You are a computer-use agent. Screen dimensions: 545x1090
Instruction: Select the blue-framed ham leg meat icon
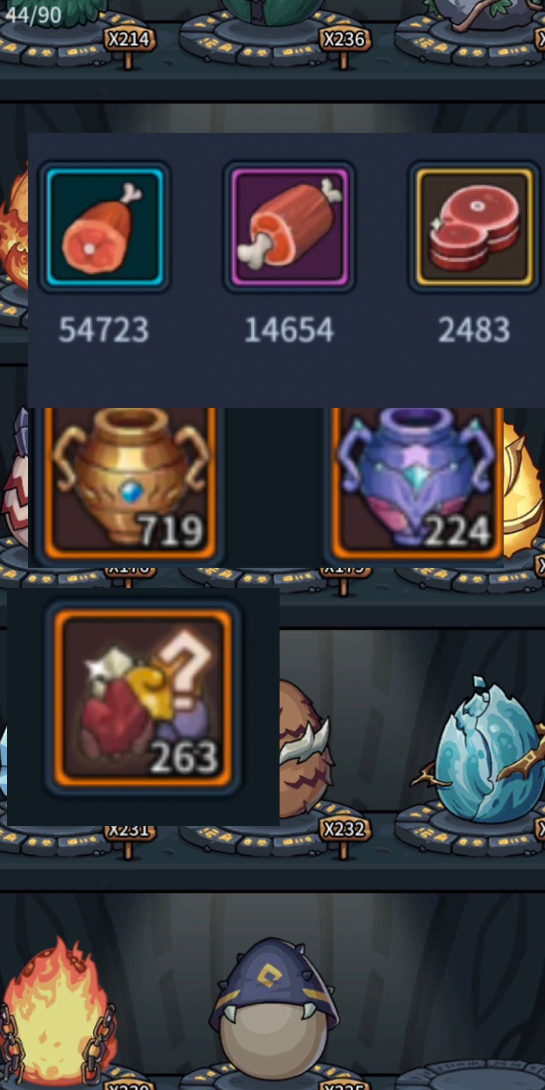click(104, 227)
